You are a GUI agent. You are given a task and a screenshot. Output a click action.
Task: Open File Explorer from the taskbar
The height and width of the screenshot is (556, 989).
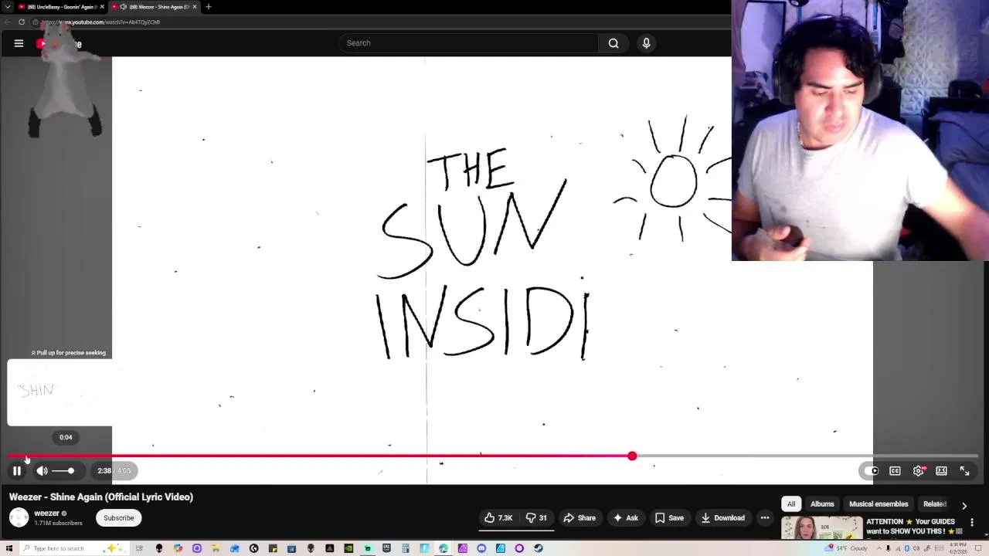coord(215,548)
